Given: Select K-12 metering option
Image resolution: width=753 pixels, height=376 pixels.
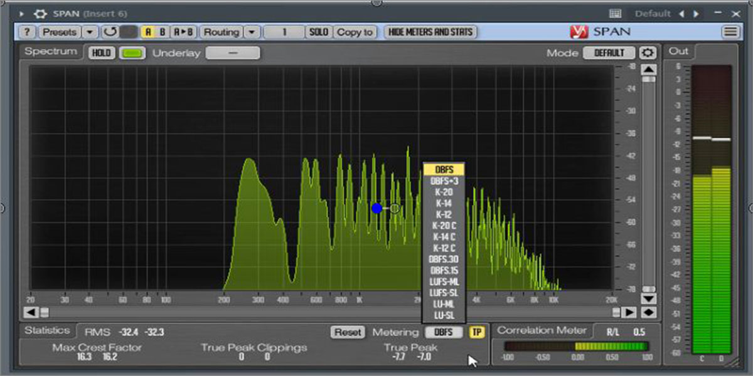Looking at the screenshot, I should [x=444, y=214].
